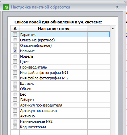127x135 pixels.
Task: Tick checkbox for Имя файла фотографии №2
Action: click(x=15, y=78)
